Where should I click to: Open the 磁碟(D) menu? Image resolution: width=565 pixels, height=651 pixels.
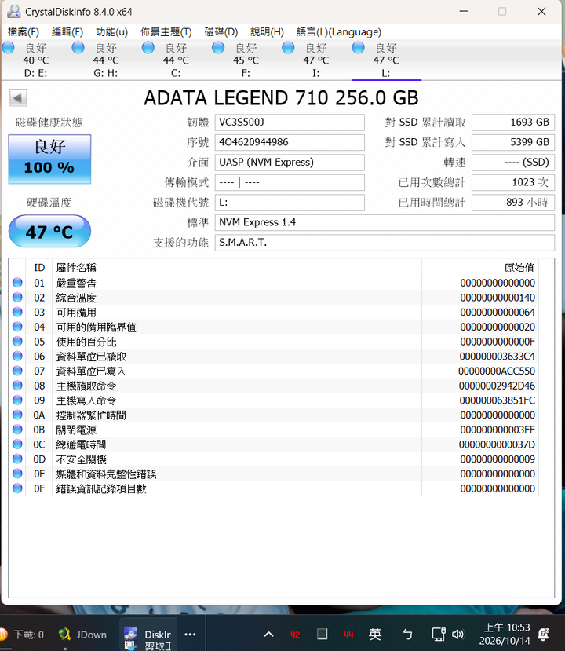[x=221, y=32]
